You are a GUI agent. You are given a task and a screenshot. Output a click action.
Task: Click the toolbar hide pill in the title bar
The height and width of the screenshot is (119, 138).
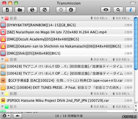pyautogui.click(x=133, y=3)
